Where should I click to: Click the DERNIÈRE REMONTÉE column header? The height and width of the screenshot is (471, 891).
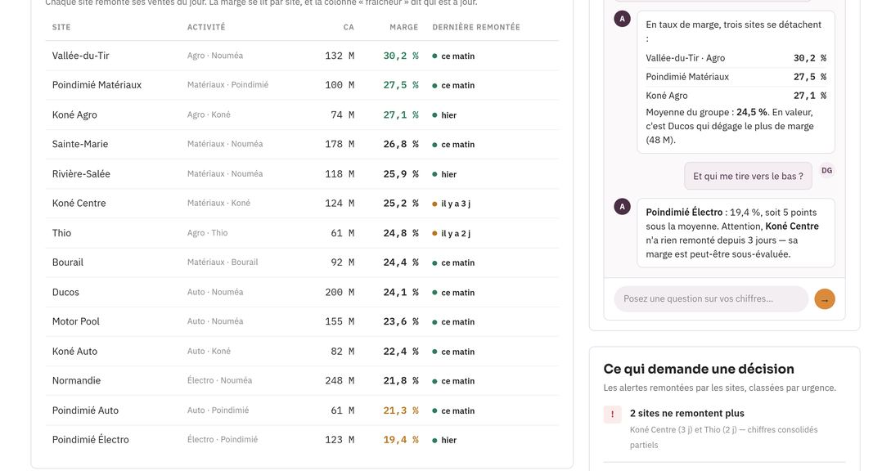pyautogui.click(x=476, y=27)
